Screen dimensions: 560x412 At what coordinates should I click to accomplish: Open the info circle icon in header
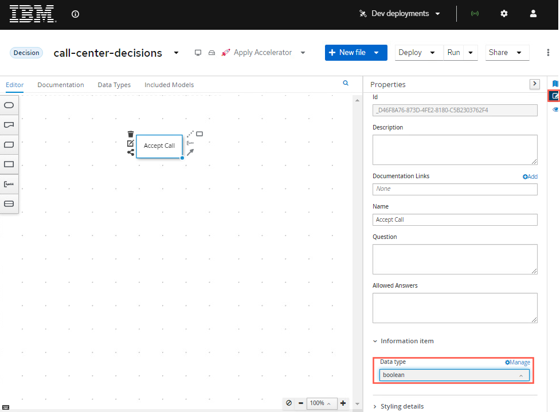[75, 14]
